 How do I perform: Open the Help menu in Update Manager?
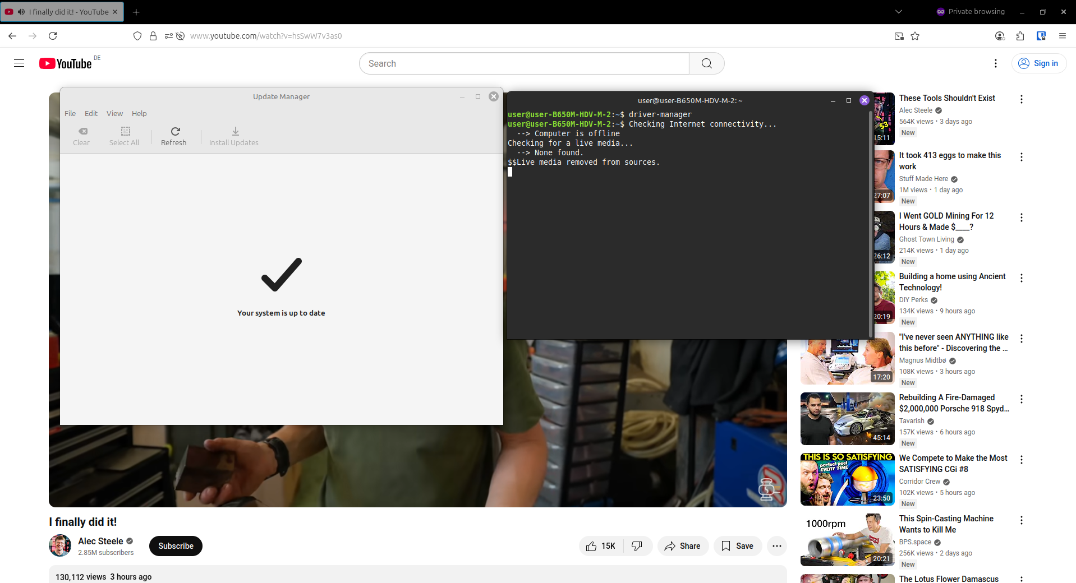pos(139,113)
